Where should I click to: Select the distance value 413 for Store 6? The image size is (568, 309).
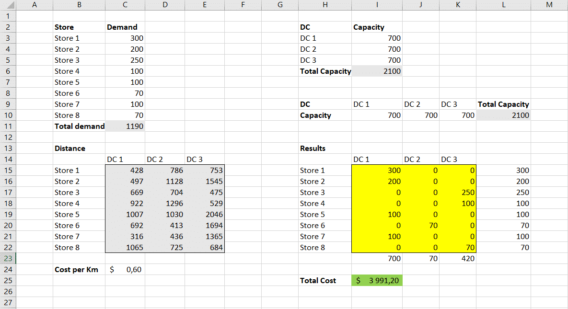click(164, 226)
